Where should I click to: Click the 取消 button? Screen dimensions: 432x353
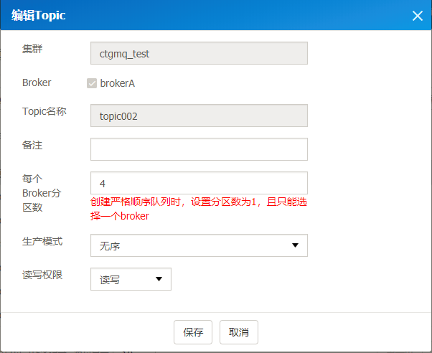pyautogui.click(x=239, y=332)
